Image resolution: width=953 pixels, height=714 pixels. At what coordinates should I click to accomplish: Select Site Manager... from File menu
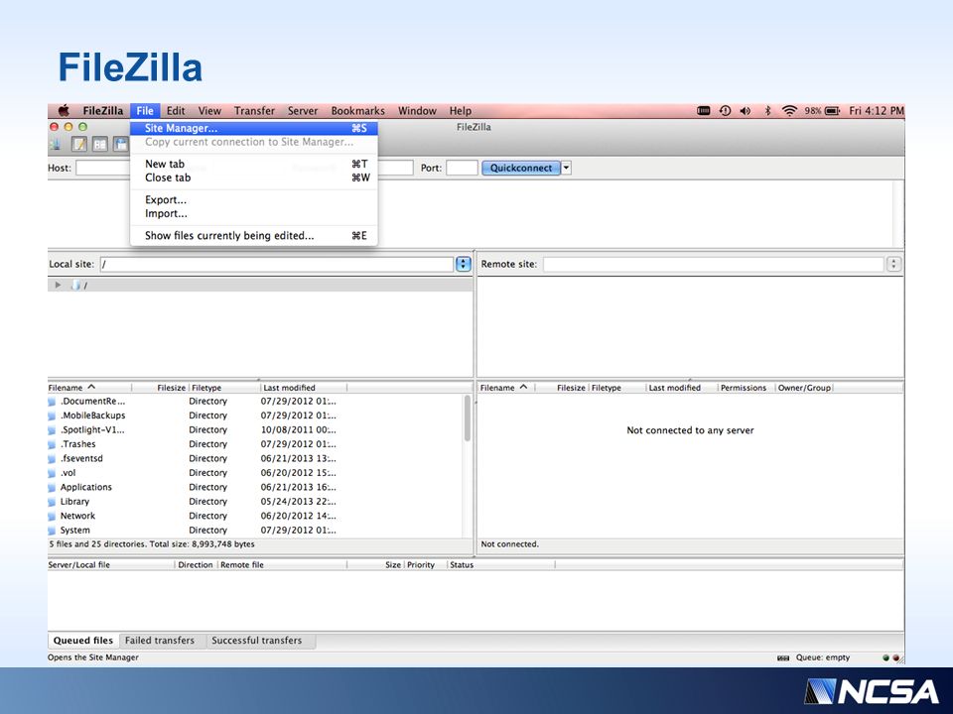pos(254,128)
